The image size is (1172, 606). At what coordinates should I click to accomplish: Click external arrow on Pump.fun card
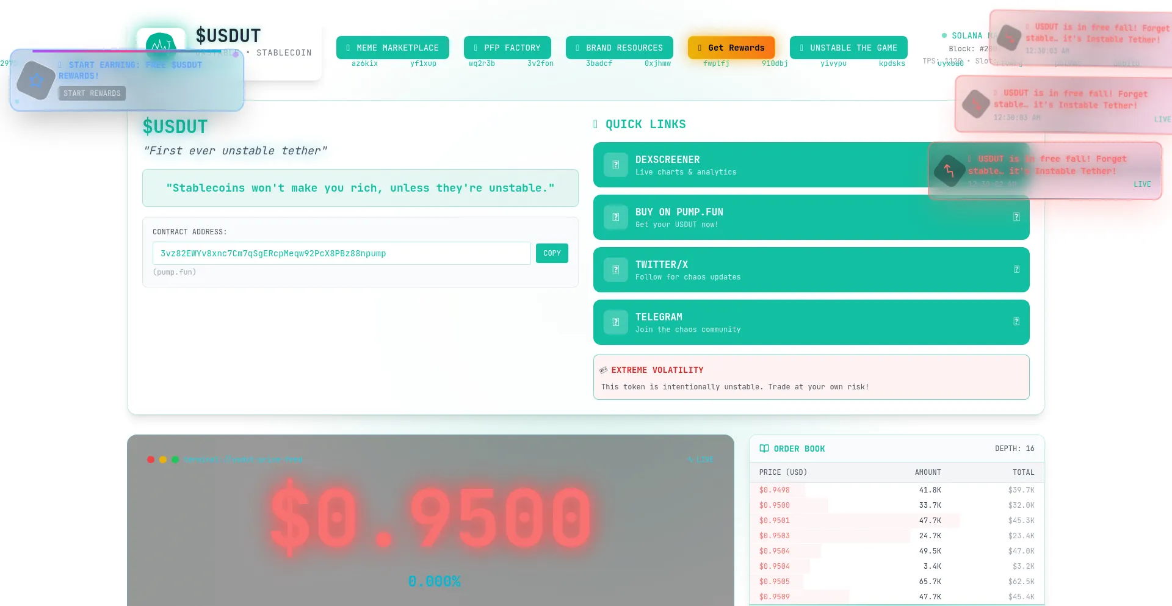pos(1016,217)
